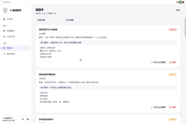Image resolution: width=186 pixels, height=123 pixels.
Task: Expand 全部主题 using its chevron arrow
Action: 60,20
